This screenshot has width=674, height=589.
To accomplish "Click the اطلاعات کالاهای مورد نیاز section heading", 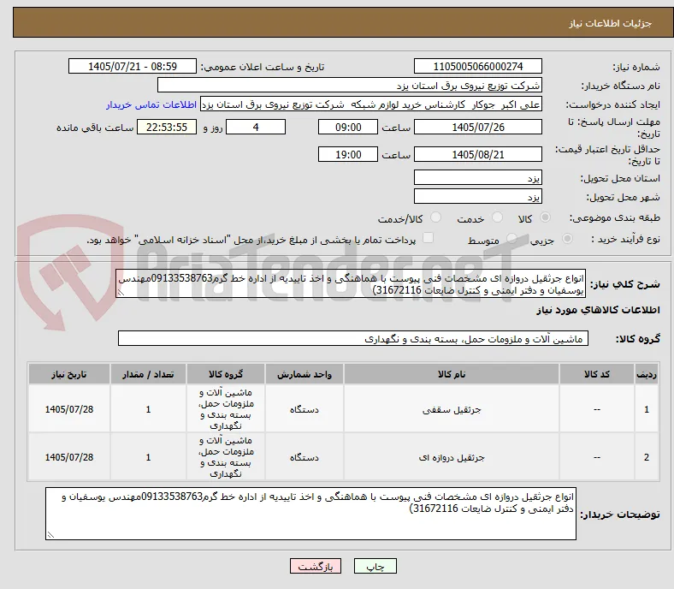I will coord(598,310).
